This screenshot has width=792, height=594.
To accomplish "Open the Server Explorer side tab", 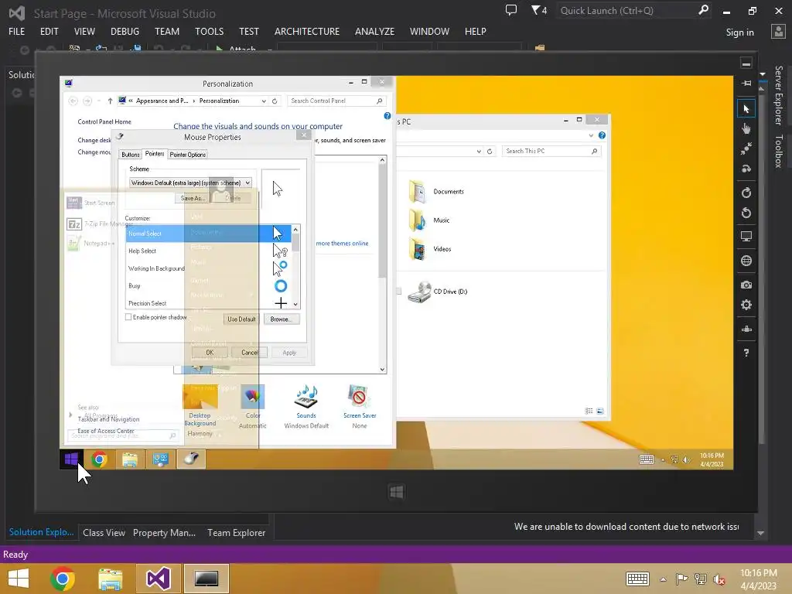I will [x=779, y=95].
